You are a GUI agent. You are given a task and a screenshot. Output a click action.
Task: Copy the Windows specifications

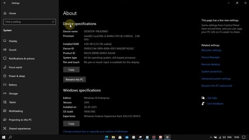(x=71, y=124)
